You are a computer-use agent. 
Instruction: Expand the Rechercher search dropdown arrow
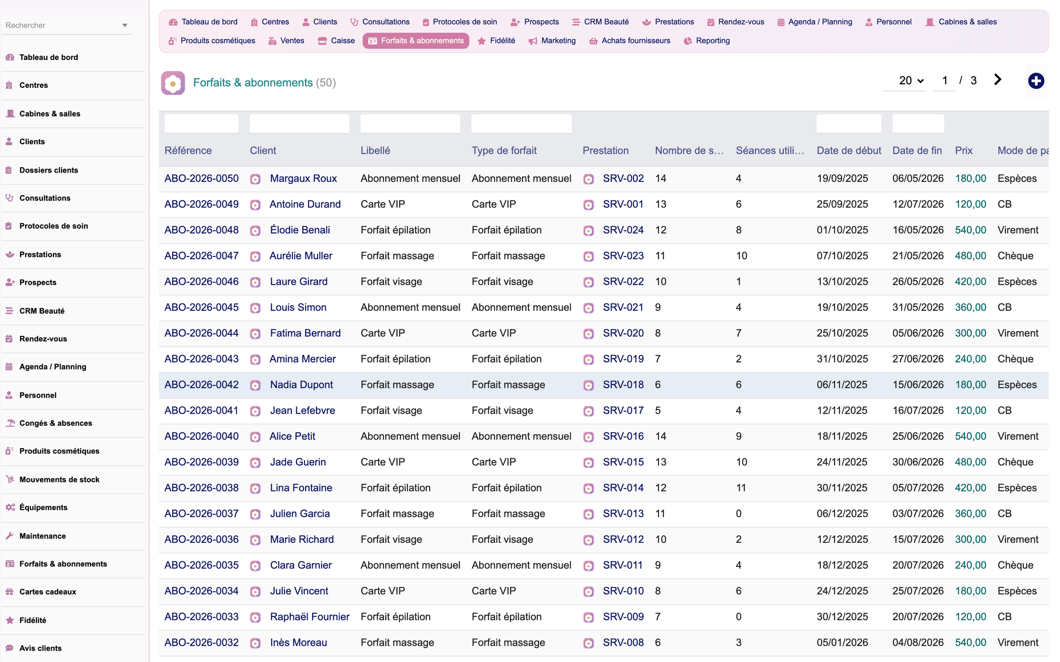tap(125, 26)
